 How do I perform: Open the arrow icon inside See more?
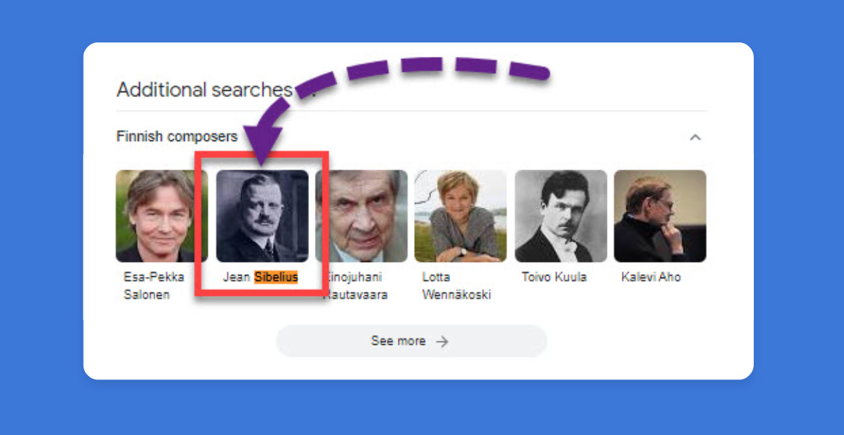coord(442,340)
